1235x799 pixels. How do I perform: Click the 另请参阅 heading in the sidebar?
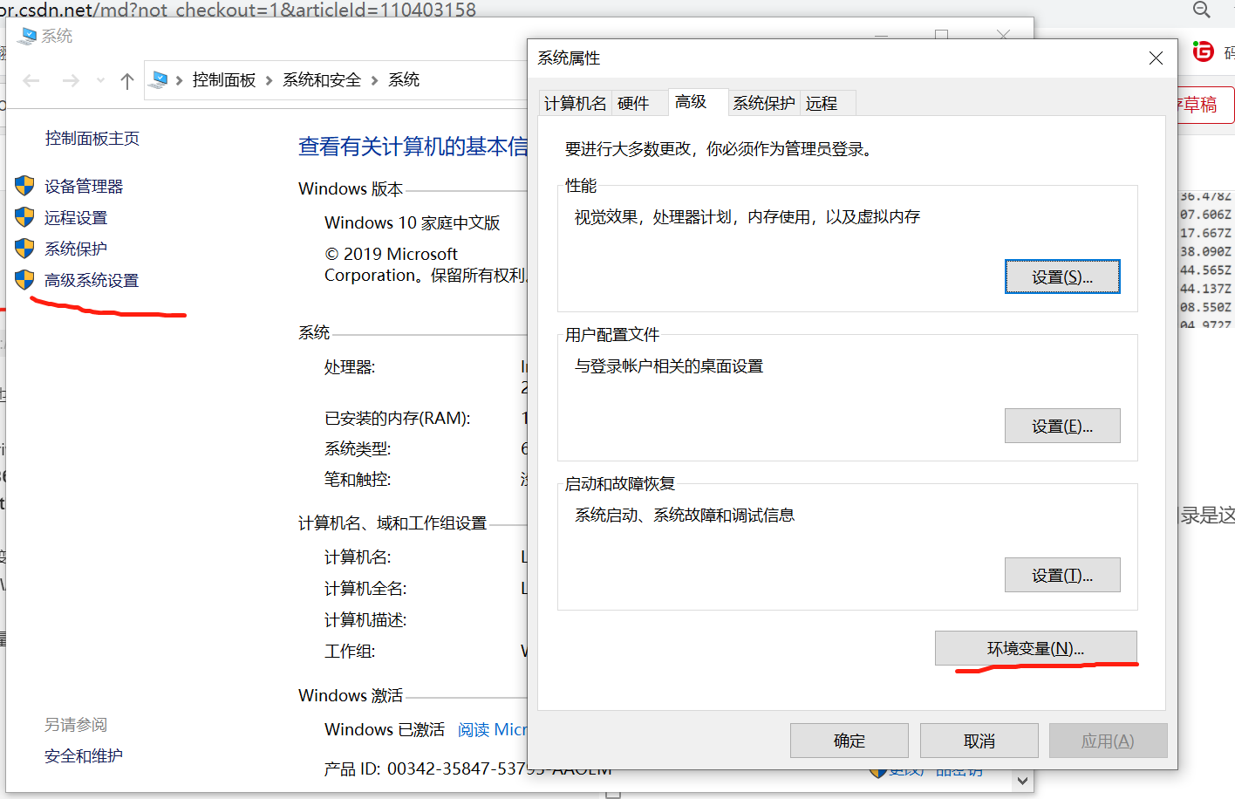(x=76, y=725)
